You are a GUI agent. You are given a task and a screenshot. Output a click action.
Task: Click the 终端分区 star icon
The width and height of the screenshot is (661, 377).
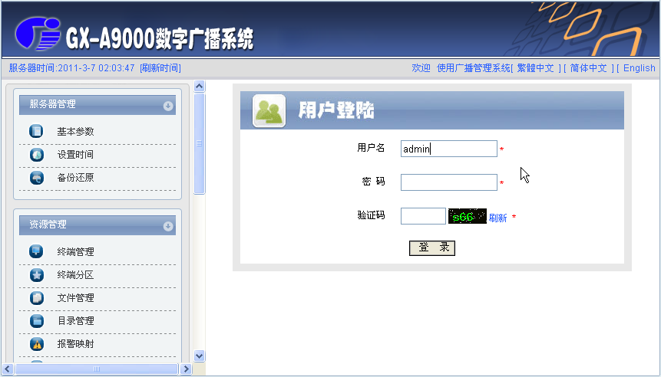click(x=37, y=274)
